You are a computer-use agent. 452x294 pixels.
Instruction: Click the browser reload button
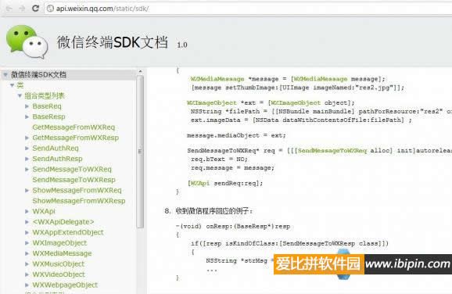[35, 9]
